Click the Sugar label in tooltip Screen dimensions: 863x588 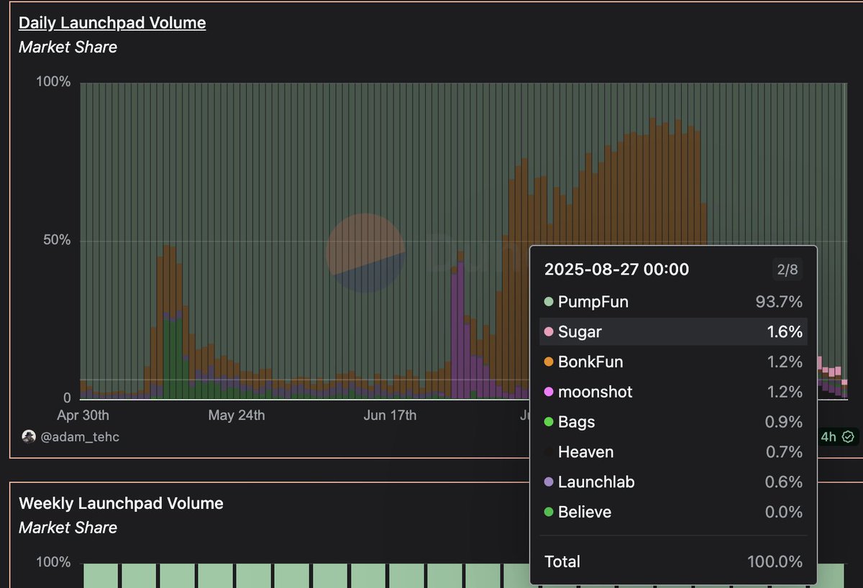tap(580, 332)
